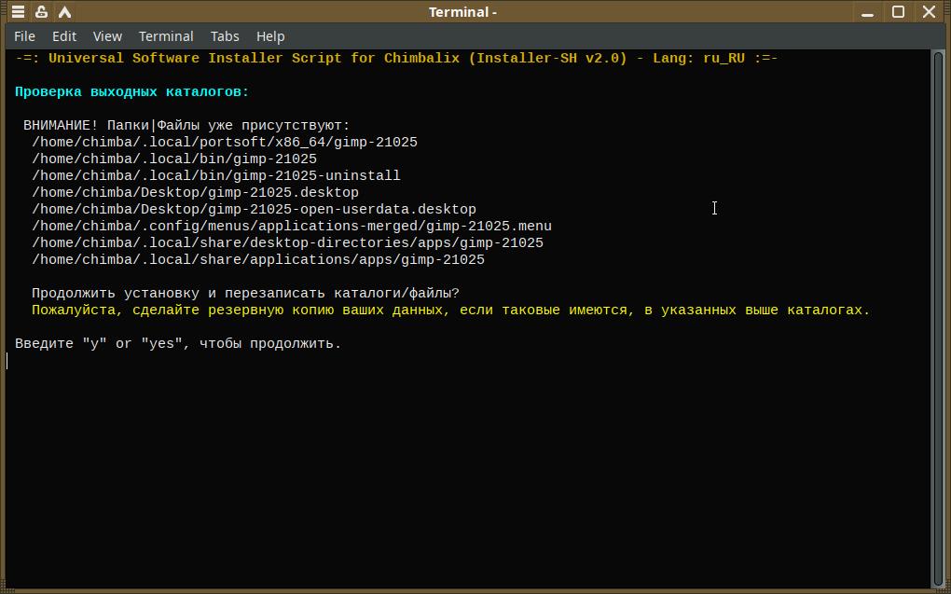Click path '/home/chimba/.local/portsoft/x86_64/gimp-21025'
The image size is (951, 594).
pos(225,143)
